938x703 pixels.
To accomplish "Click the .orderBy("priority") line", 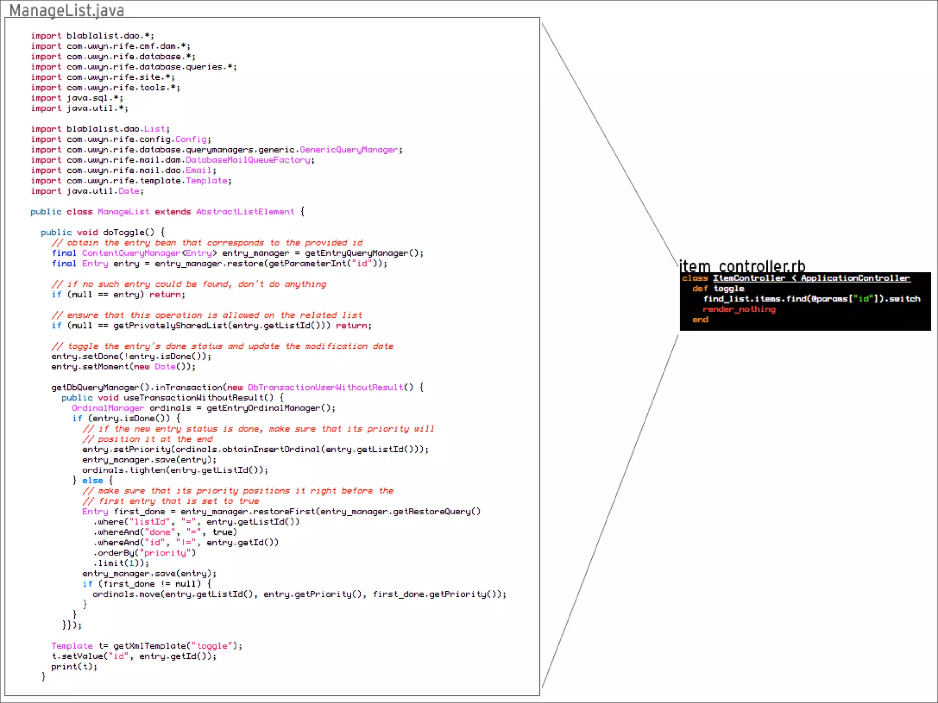I will pos(144,553).
